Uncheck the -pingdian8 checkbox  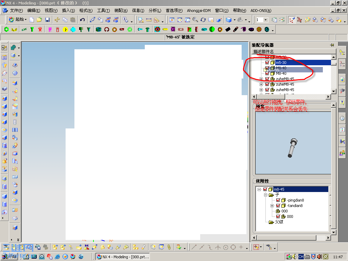click(278, 200)
